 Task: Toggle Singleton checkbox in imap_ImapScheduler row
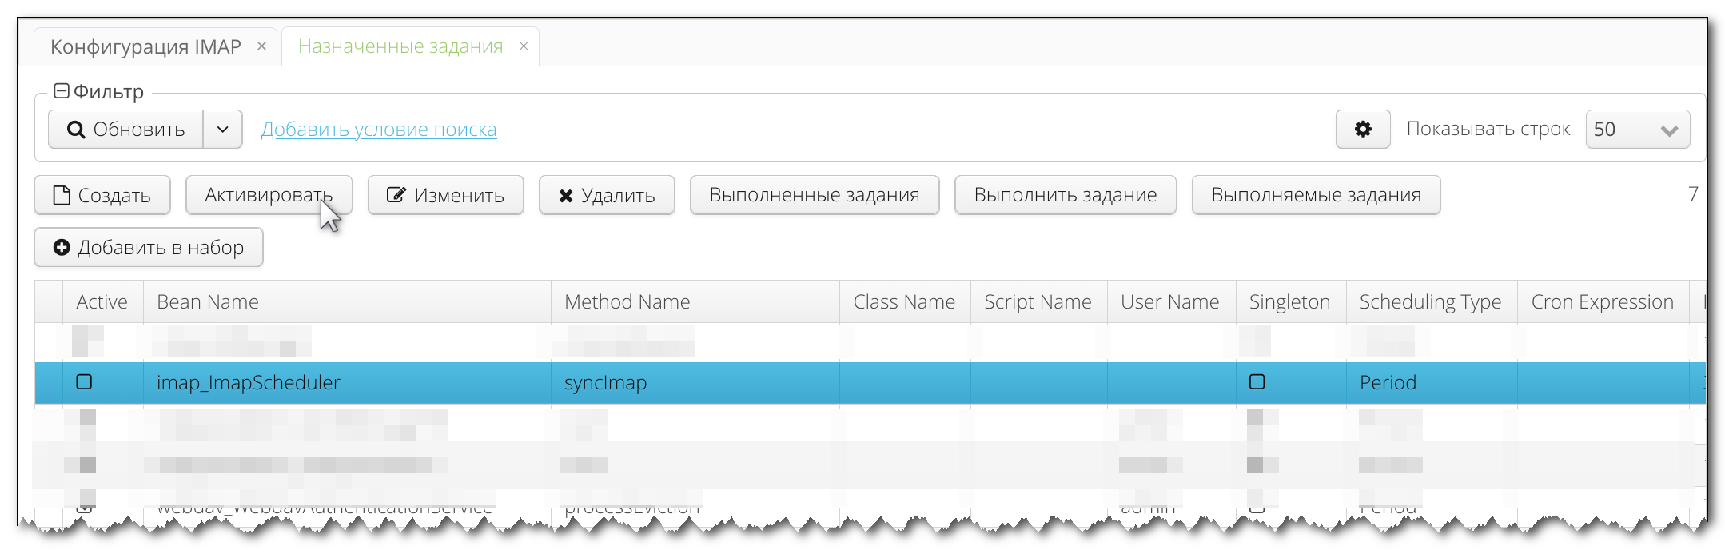coord(1257,382)
